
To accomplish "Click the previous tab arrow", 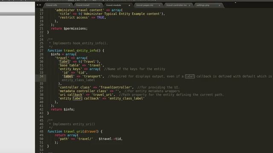I will (x=37, y=5).
